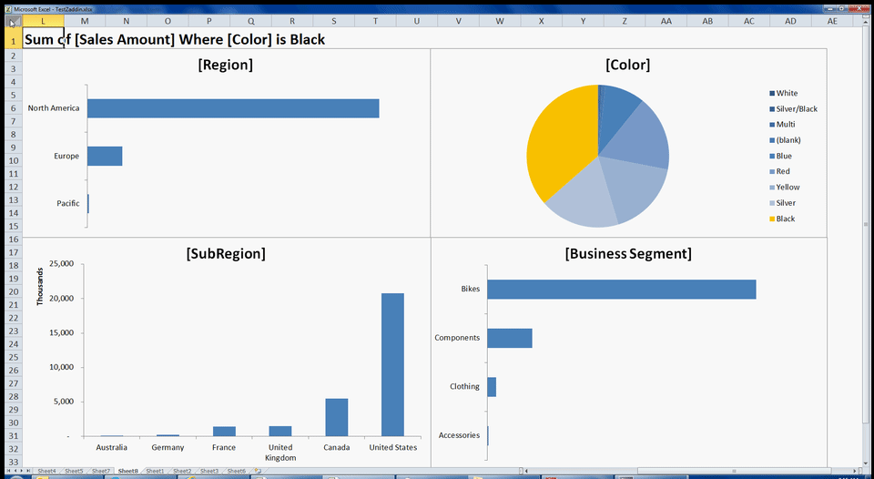Image resolution: width=874 pixels, height=479 pixels.
Task: Select column T header
Action: [x=376, y=21]
